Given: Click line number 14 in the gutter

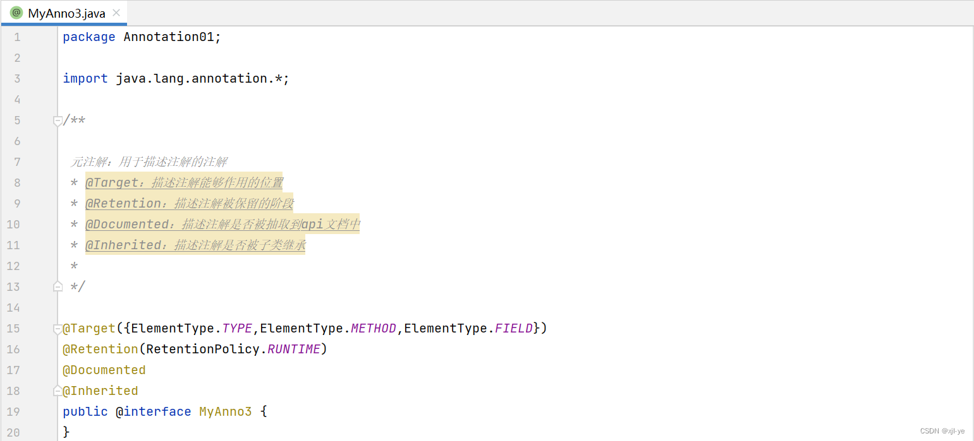Looking at the screenshot, I should pos(13,308).
